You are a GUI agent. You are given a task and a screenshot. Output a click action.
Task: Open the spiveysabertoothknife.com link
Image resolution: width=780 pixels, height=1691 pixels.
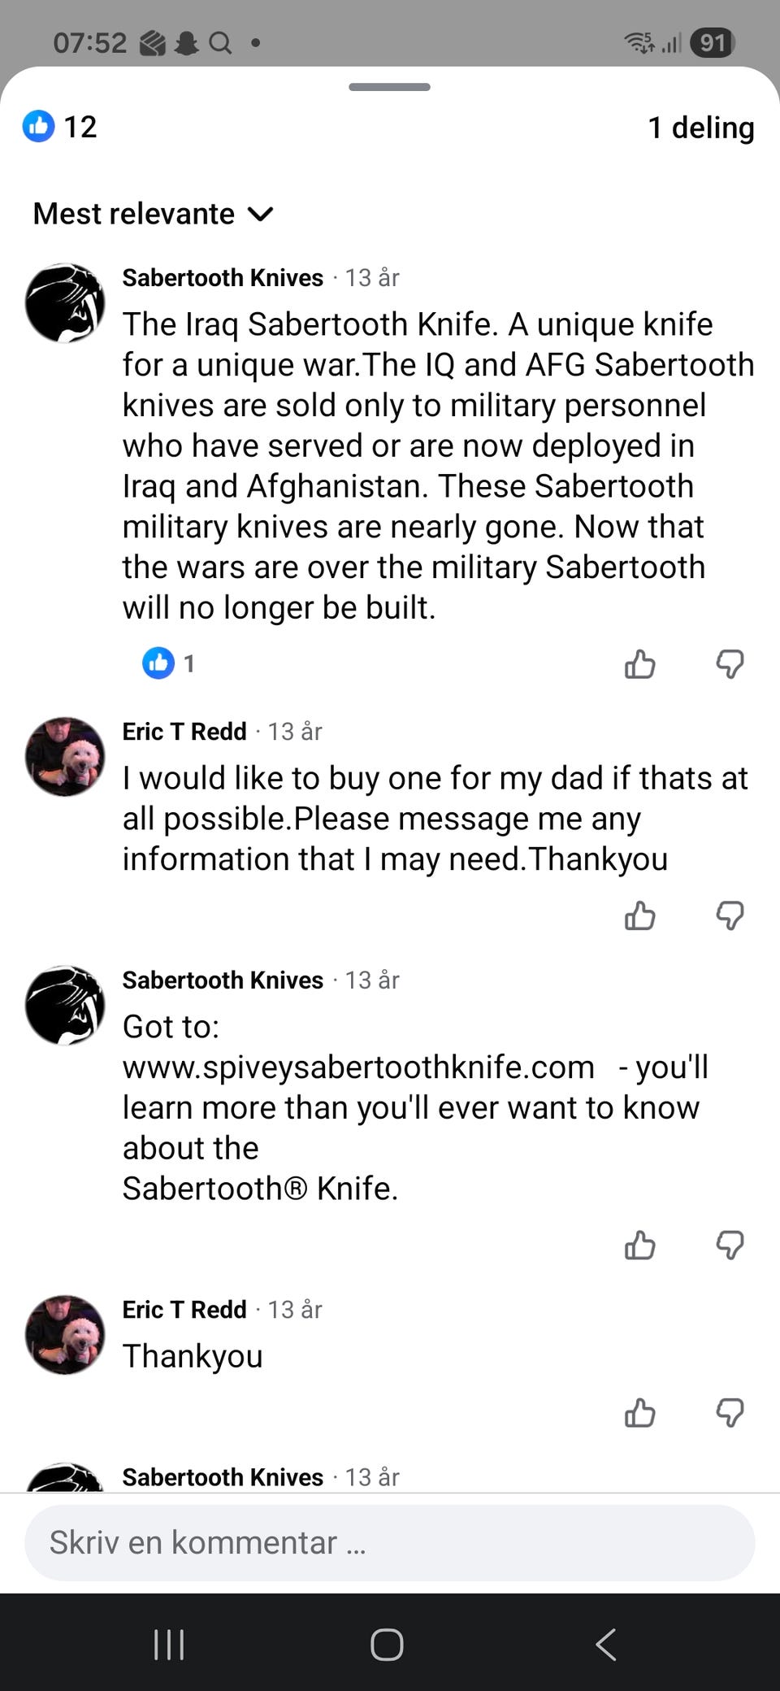[358, 1067]
